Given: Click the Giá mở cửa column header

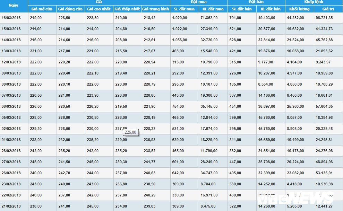Looking at the screenshot, I should click(x=42, y=9).
